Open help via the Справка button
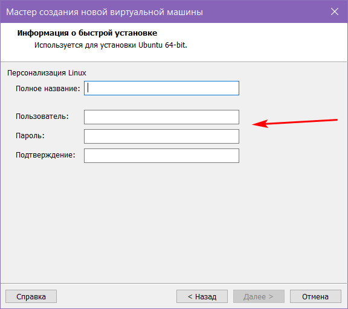The width and height of the screenshot is (348, 309). [x=31, y=296]
